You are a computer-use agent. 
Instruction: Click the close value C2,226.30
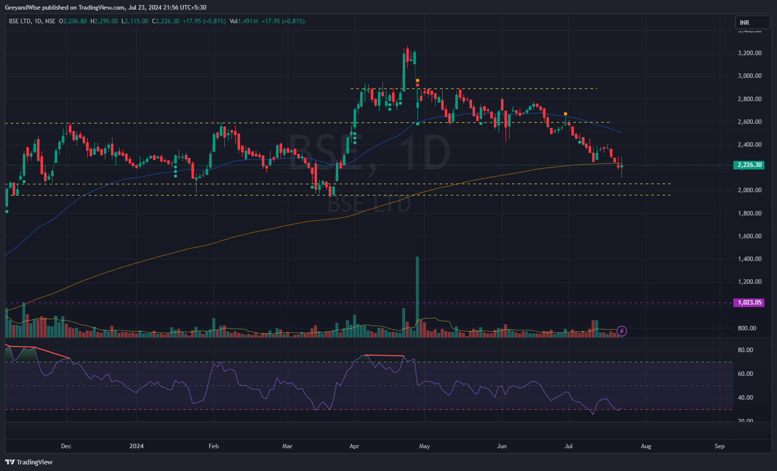166,21
